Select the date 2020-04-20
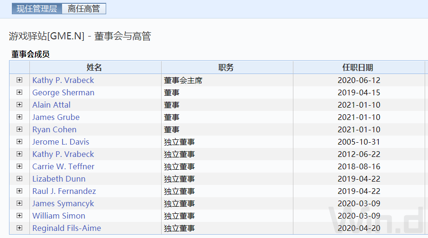 coord(359,228)
